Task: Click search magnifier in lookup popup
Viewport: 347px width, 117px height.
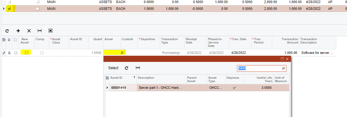Action: click(x=283, y=69)
